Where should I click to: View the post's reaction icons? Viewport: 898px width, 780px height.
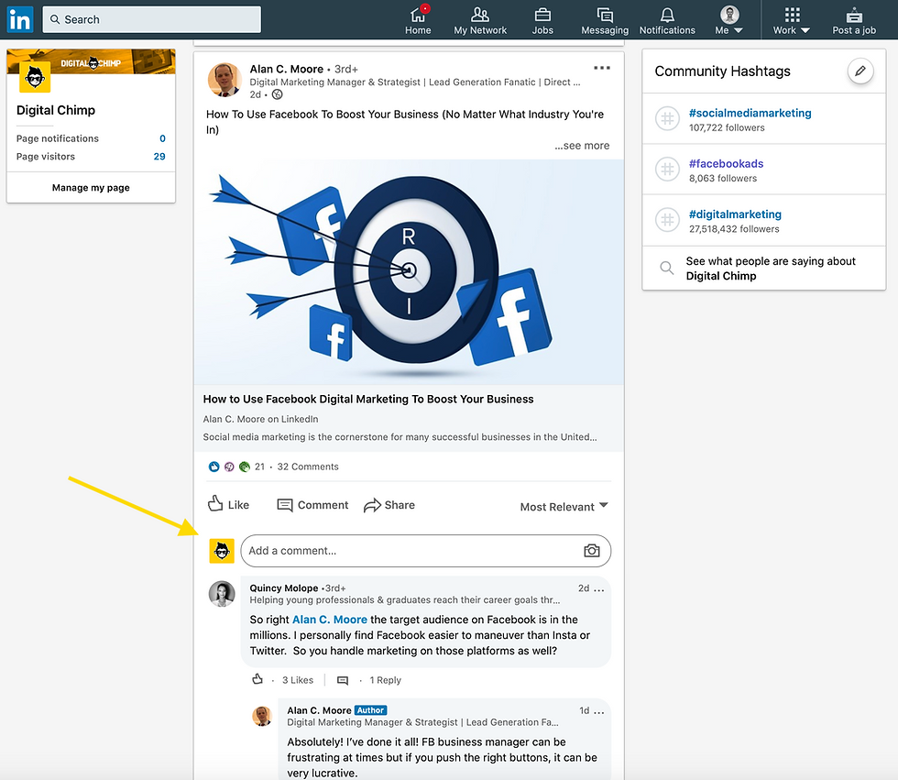point(229,467)
